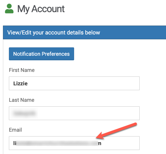166x154 pixels.
Task: Click the First Name label
Action: [22, 70]
